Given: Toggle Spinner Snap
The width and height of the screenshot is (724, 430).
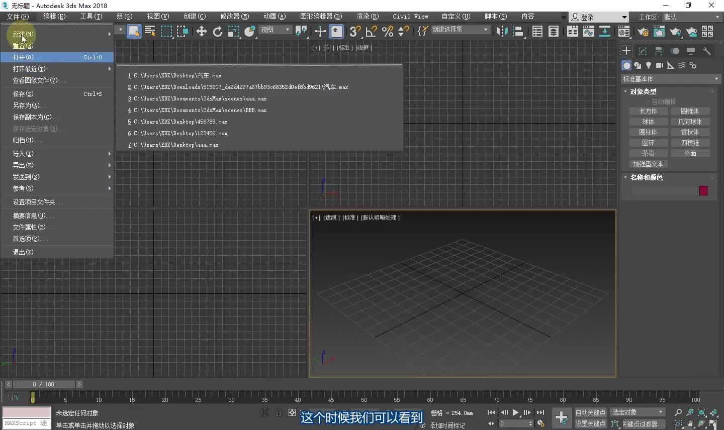Looking at the screenshot, I should tap(403, 31).
